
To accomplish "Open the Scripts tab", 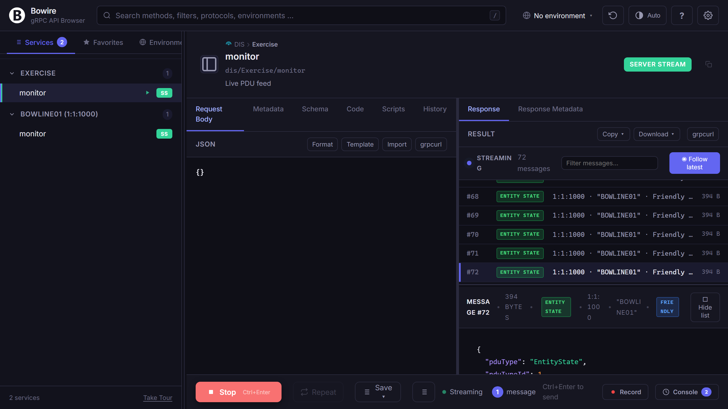I will (393, 109).
